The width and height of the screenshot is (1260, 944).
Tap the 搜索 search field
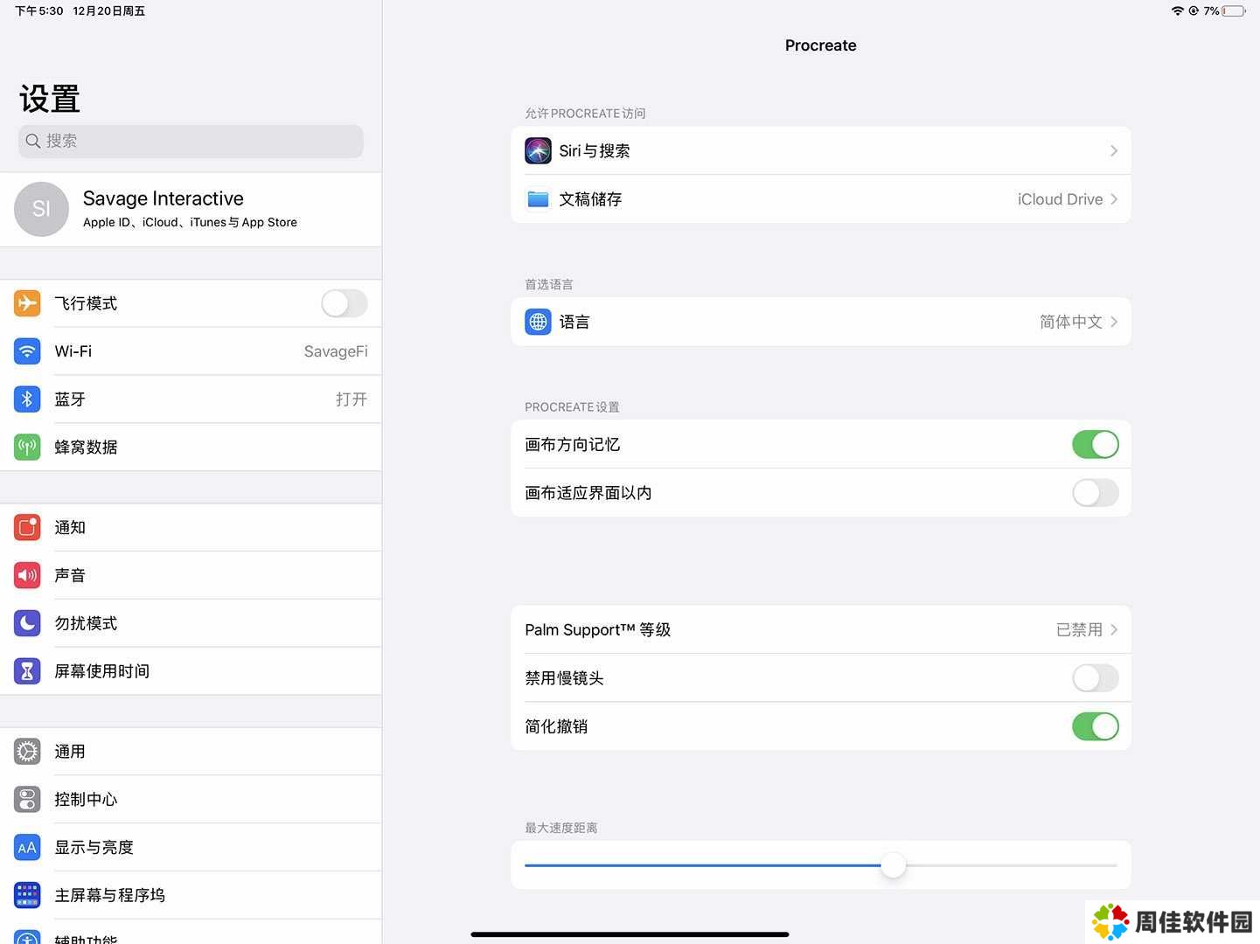pyautogui.click(x=191, y=142)
